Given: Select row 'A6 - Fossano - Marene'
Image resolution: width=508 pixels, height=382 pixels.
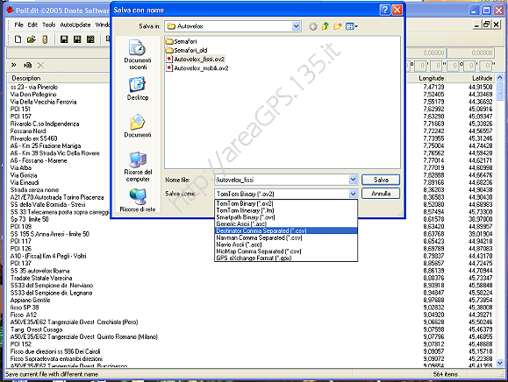Looking at the screenshot, I should [x=39, y=160].
